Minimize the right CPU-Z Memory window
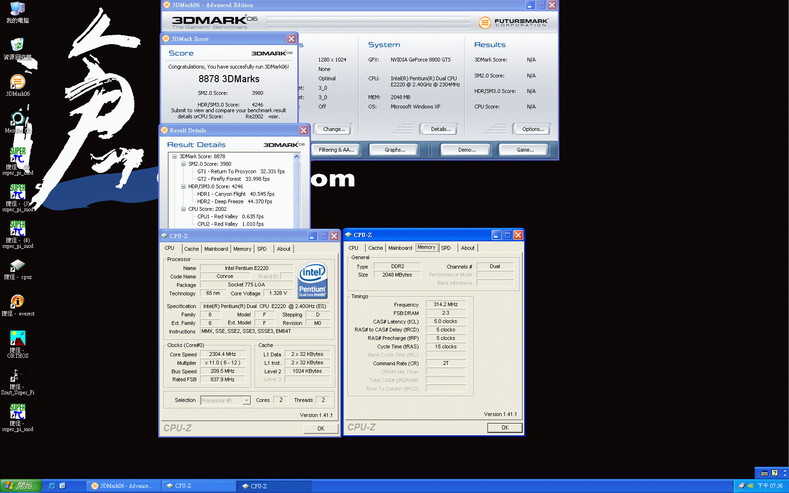 pyautogui.click(x=496, y=235)
